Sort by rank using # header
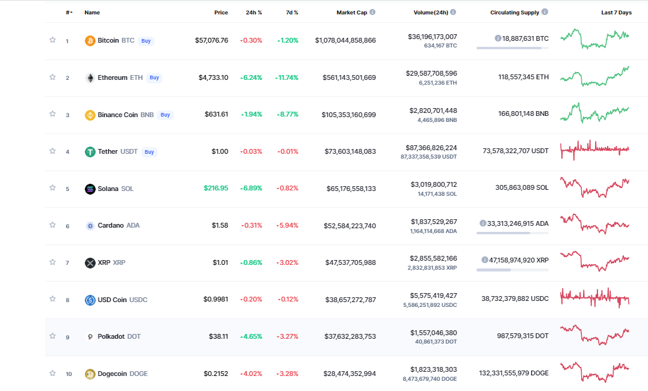This screenshot has height=391, width=648. (x=69, y=13)
